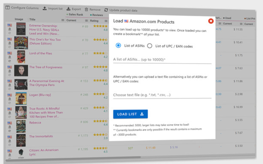
Task: Open Rebecca product link
Action: [35, 123]
